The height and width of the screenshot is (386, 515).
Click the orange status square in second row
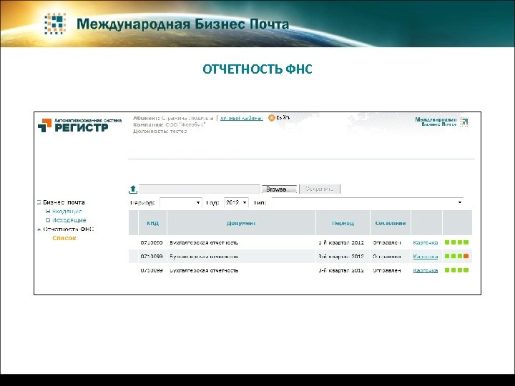[466, 256]
